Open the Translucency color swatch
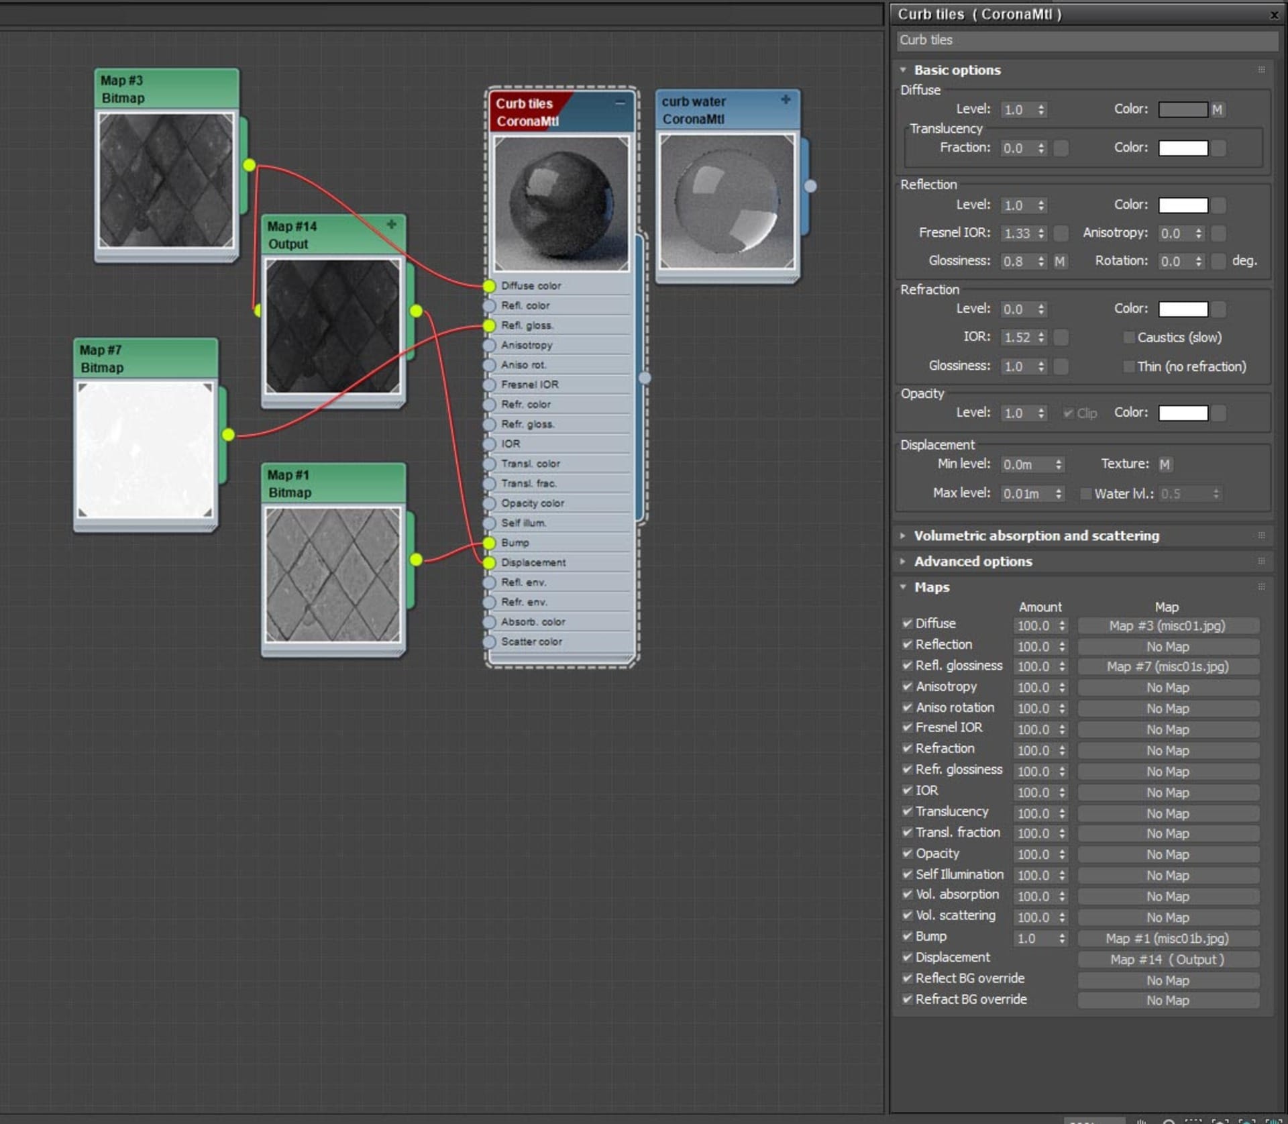This screenshot has height=1124, width=1288. click(1183, 148)
